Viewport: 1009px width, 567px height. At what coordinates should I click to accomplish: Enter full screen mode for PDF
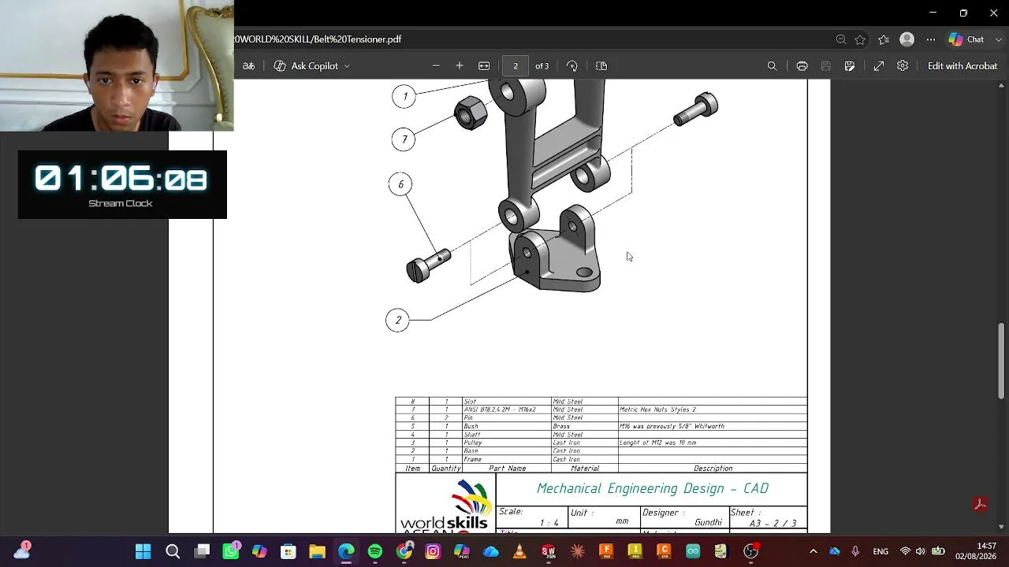(879, 66)
